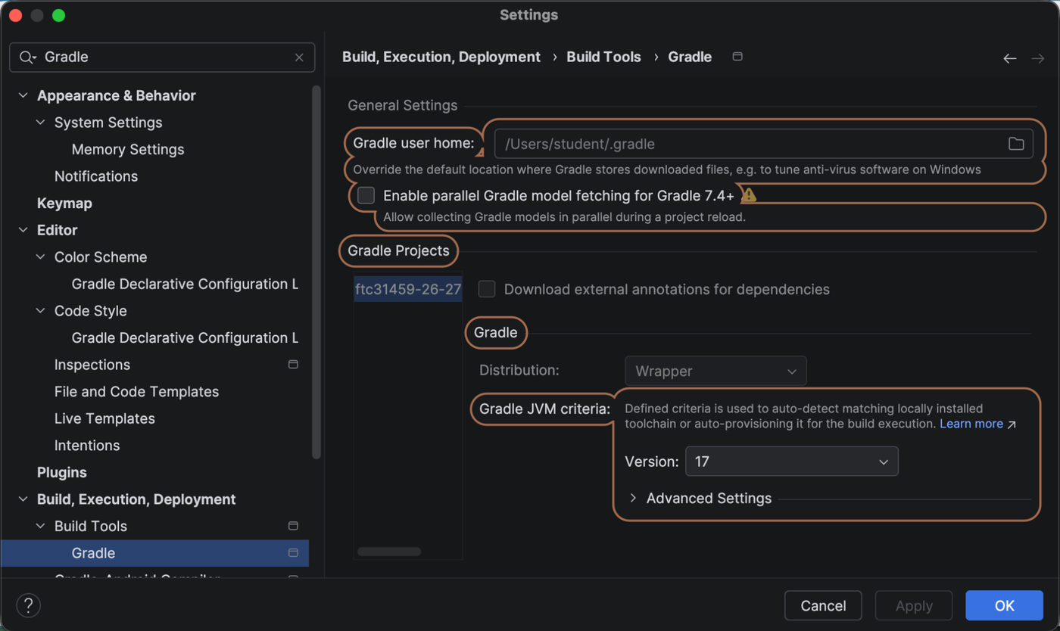Viewport: 1060px width, 631px height.
Task: Select File and Code Templates
Action: 136,392
